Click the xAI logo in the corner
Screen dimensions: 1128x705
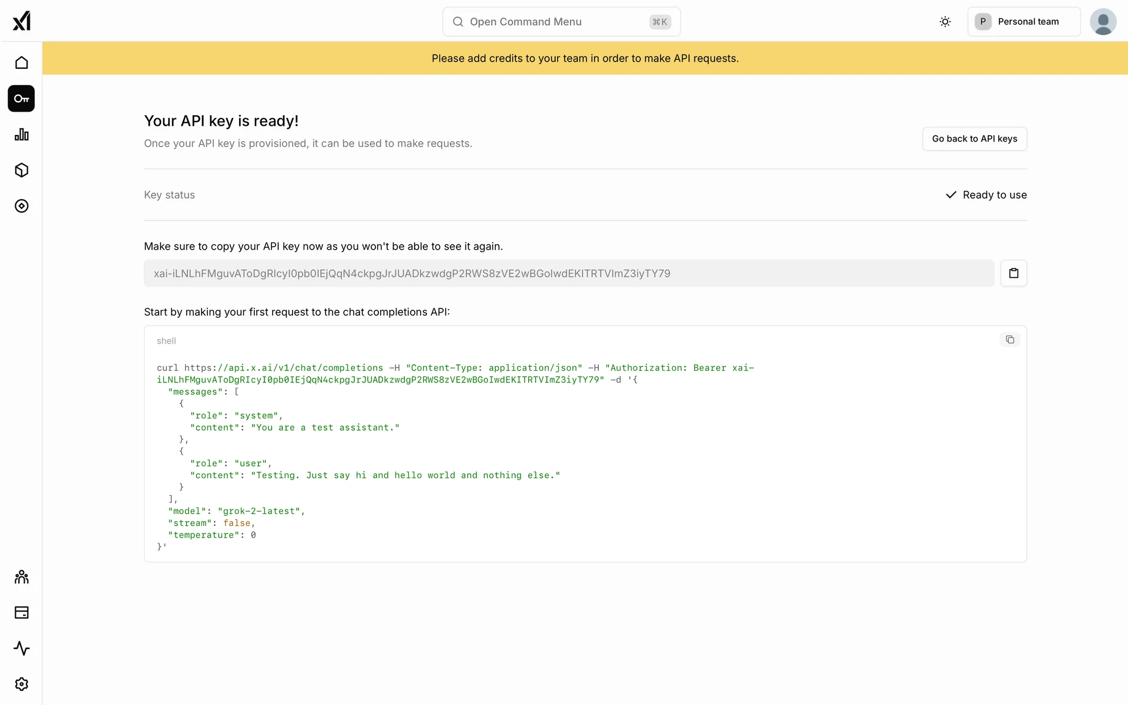coord(22,21)
